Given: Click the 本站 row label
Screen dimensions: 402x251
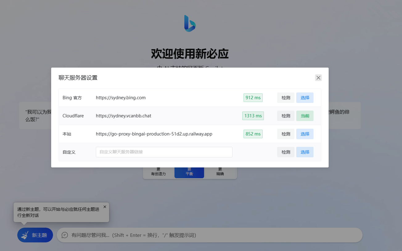Looking at the screenshot, I should (67, 134).
